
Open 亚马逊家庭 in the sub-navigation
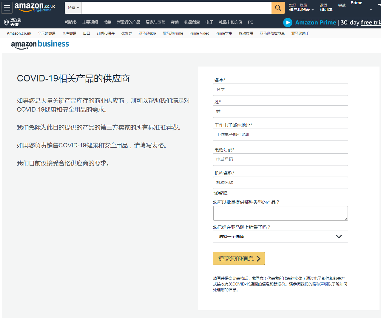click(147, 33)
